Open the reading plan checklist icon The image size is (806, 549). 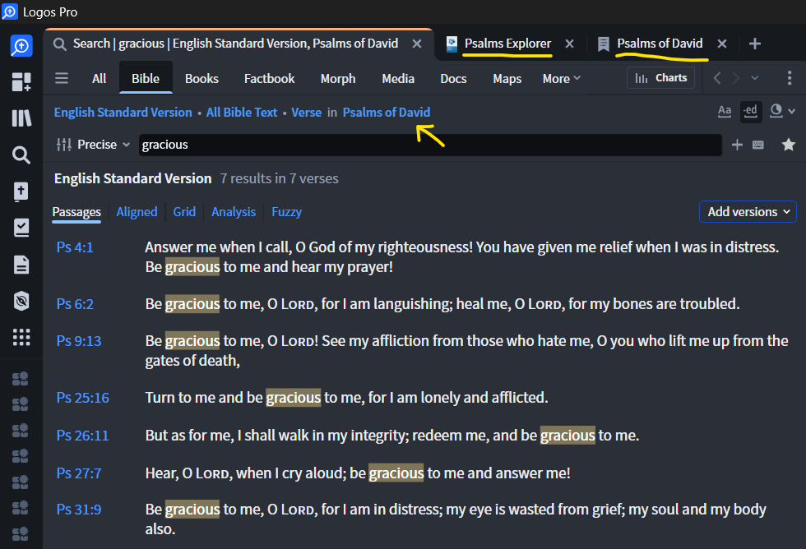21,228
